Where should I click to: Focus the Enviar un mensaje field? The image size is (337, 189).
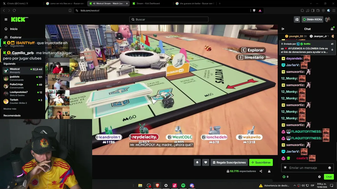pyautogui.click(x=308, y=168)
